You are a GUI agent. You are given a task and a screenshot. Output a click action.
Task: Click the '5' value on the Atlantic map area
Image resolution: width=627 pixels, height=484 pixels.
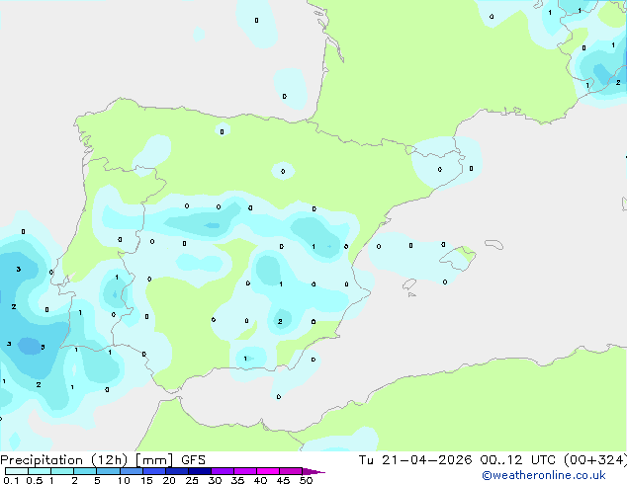[43, 347]
